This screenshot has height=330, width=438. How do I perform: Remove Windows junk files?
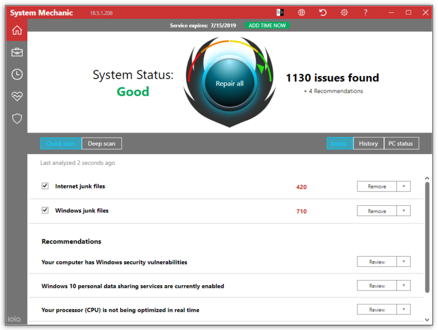pos(377,211)
